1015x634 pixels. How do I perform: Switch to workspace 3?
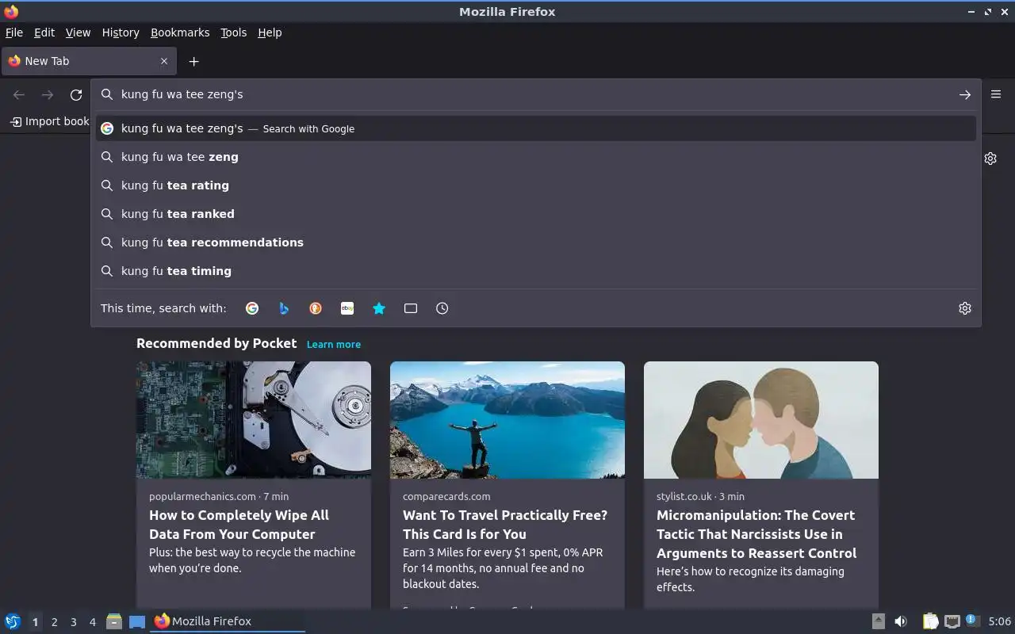[x=73, y=622]
